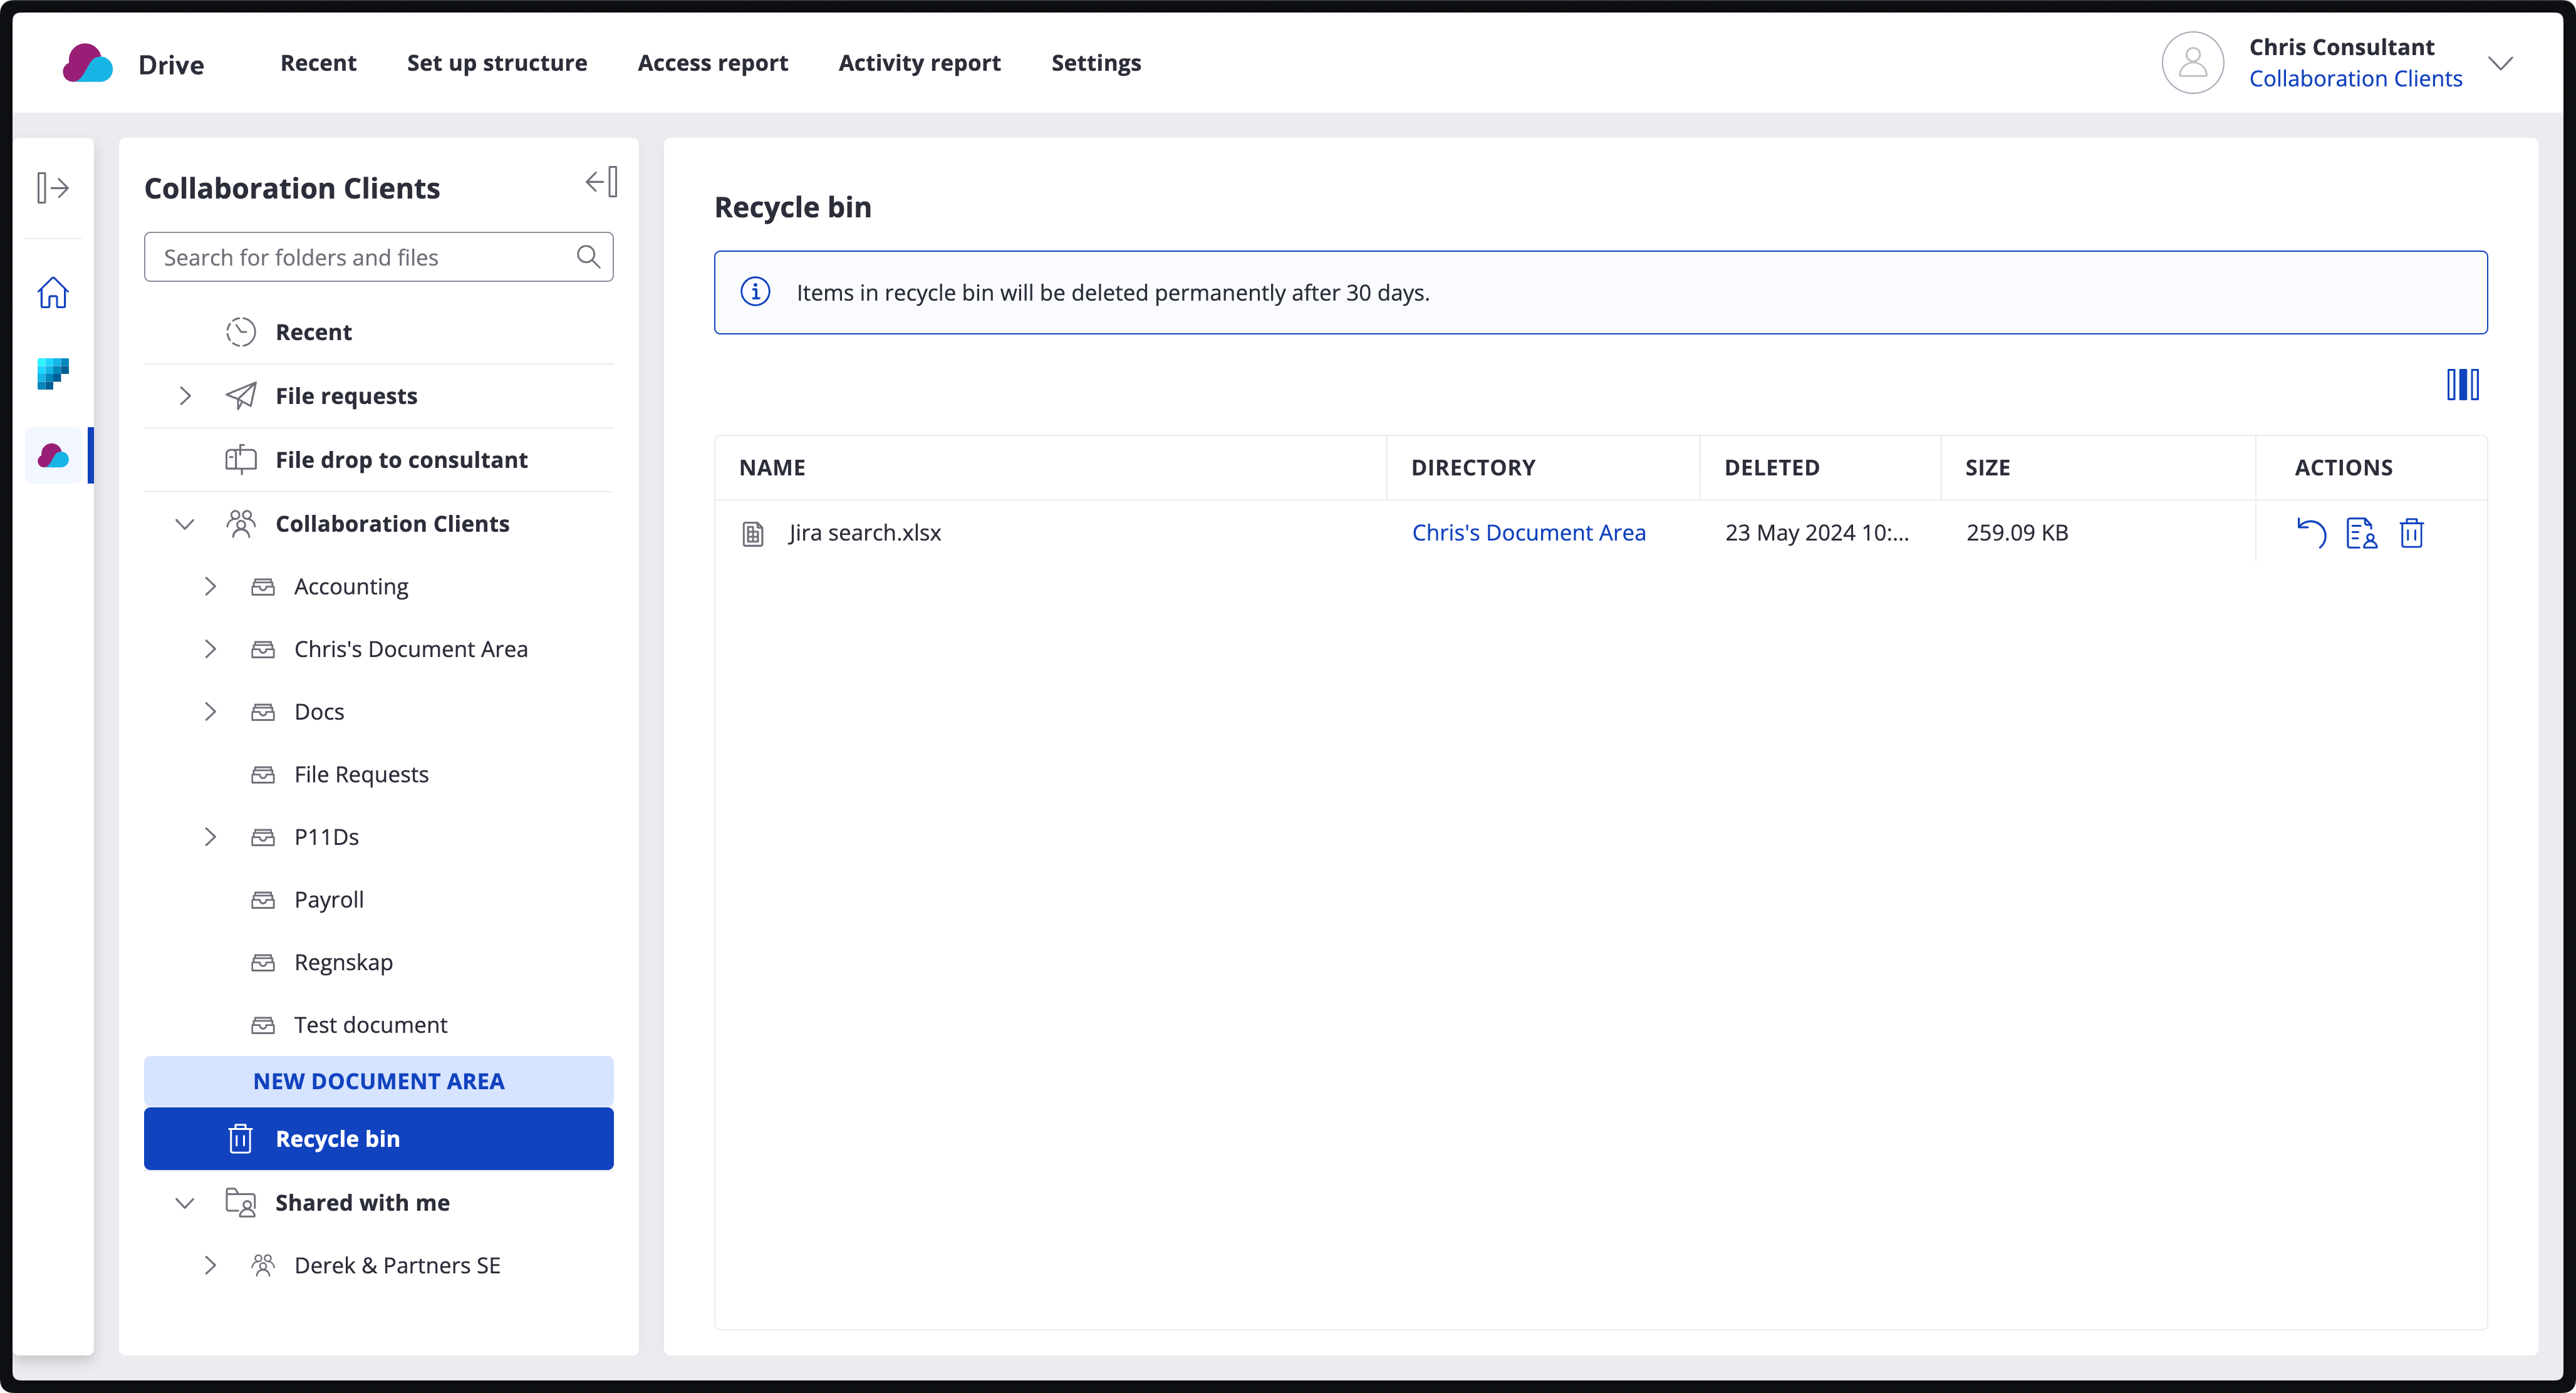Open the column settings icon above table
Viewport: 2576px width, 1393px height.
point(2462,385)
